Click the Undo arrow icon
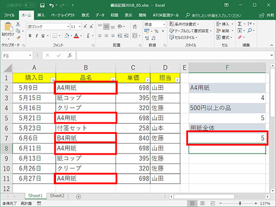The width and height of the screenshot is (276, 207). (52, 5)
